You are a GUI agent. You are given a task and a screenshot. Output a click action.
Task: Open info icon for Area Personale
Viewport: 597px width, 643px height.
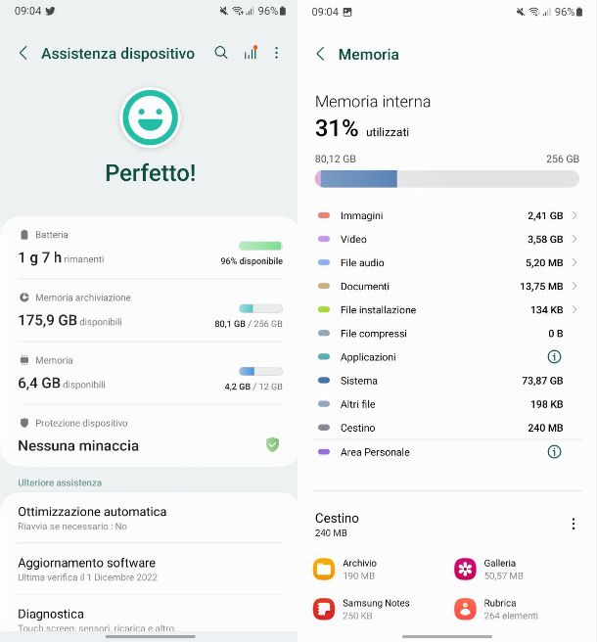[x=554, y=452]
